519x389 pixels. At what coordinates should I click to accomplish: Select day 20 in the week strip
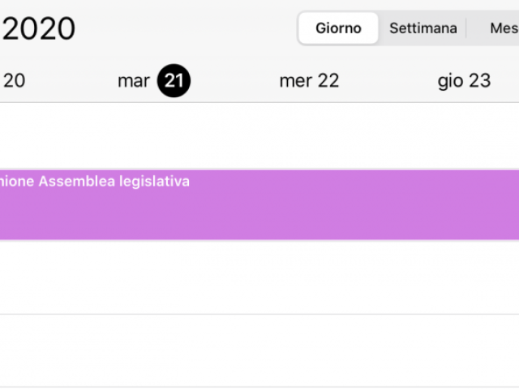14,81
